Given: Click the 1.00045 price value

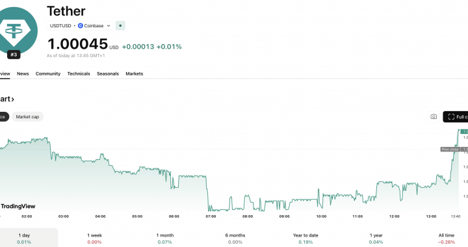Looking at the screenshot, I should point(77,44).
